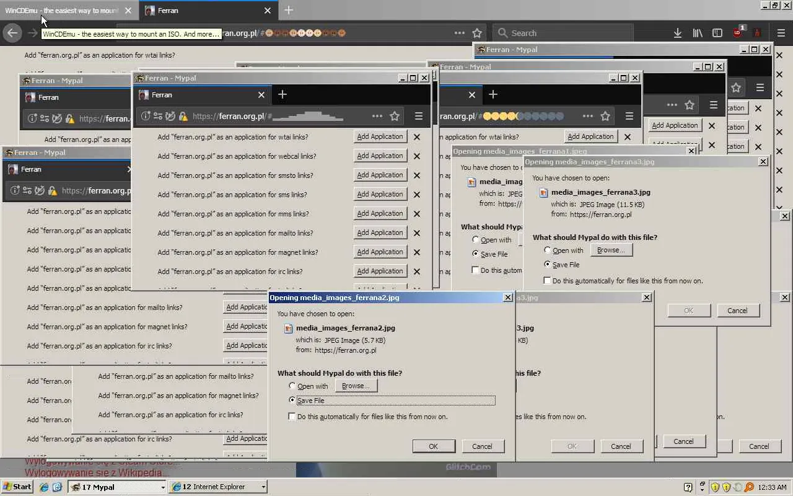Click OK in the ferrana2.jpg dialog
This screenshot has width=793, height=496.
434,446
